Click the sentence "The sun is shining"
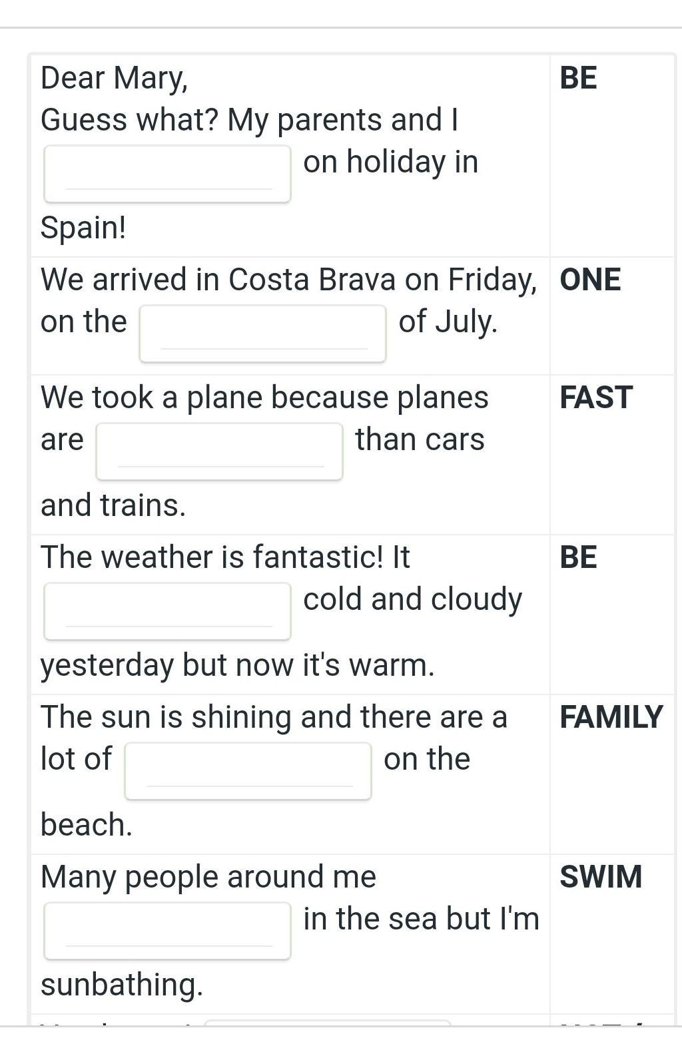The image size is (682, 1050). tap(274, 717)
